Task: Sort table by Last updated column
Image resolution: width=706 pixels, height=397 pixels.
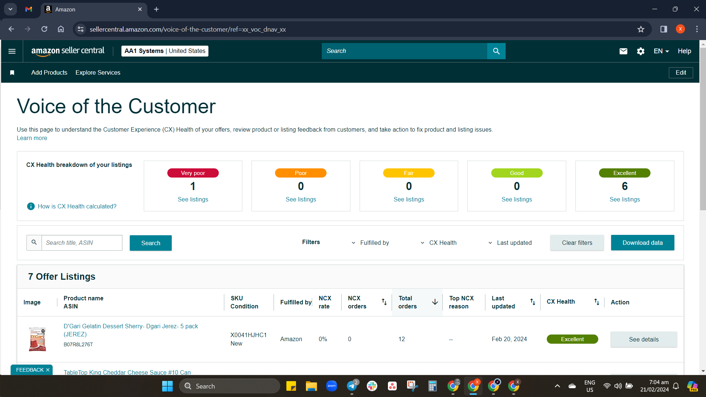Action: [x=532, y=302]
